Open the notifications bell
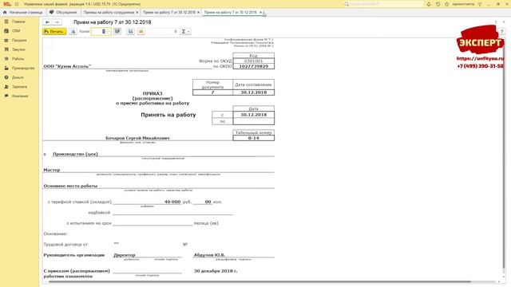 point(429,4)
